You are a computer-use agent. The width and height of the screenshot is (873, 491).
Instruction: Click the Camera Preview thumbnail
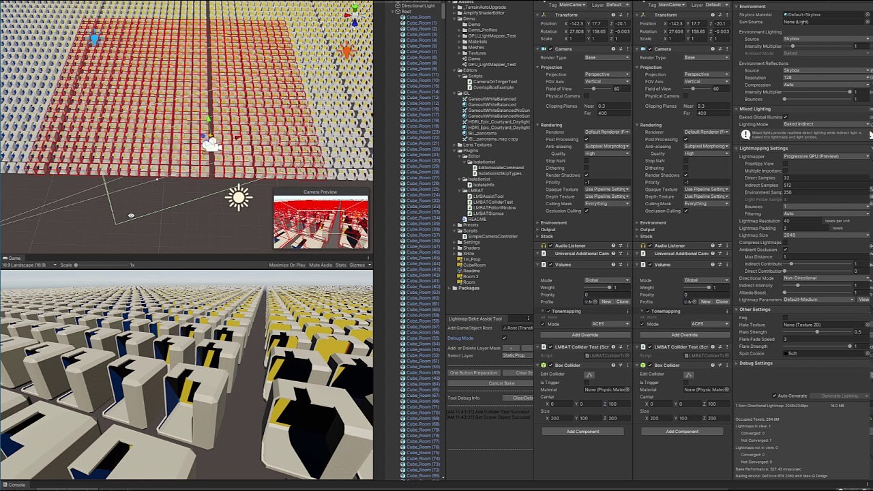tap(319, 222)
